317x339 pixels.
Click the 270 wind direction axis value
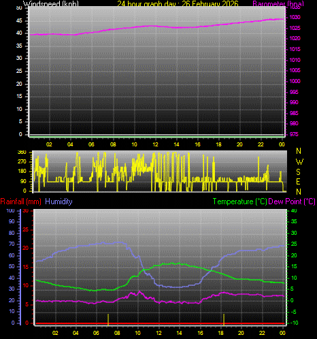[x=22, y=161]
